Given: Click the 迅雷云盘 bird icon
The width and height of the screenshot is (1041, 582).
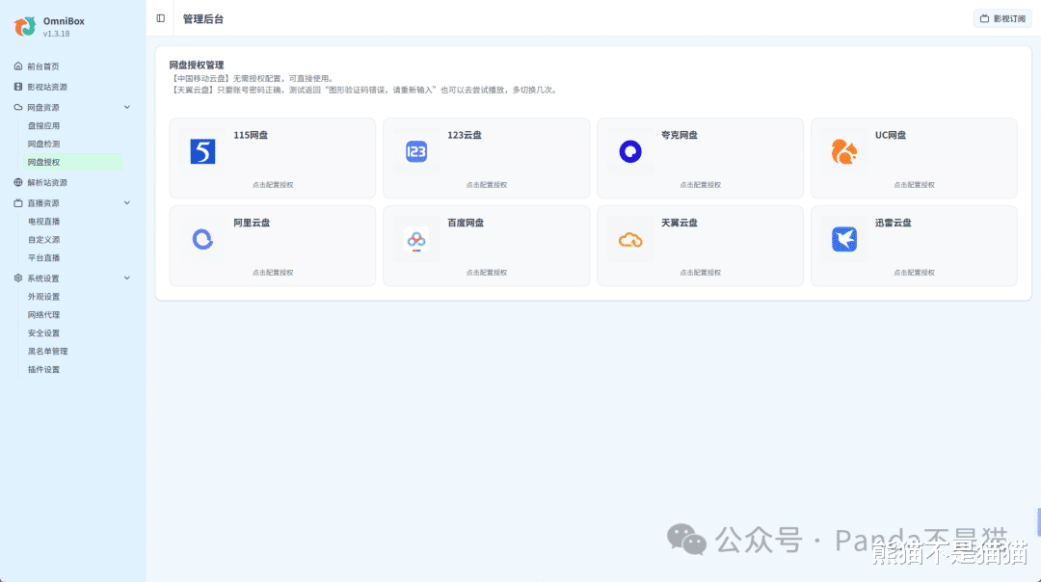Looking at the screenshot, I should tap(843, 240).
